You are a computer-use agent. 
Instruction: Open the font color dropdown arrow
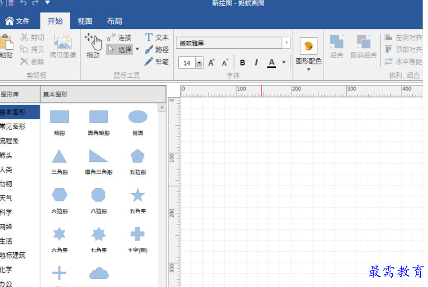point(284,63)
